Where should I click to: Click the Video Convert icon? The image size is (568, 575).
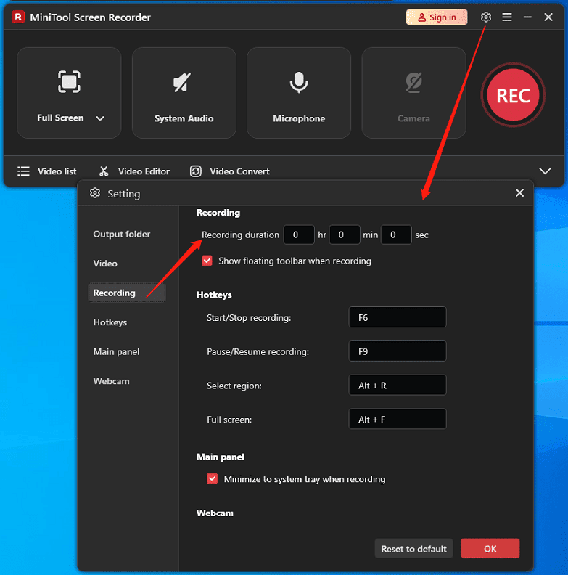coord(196,171)
